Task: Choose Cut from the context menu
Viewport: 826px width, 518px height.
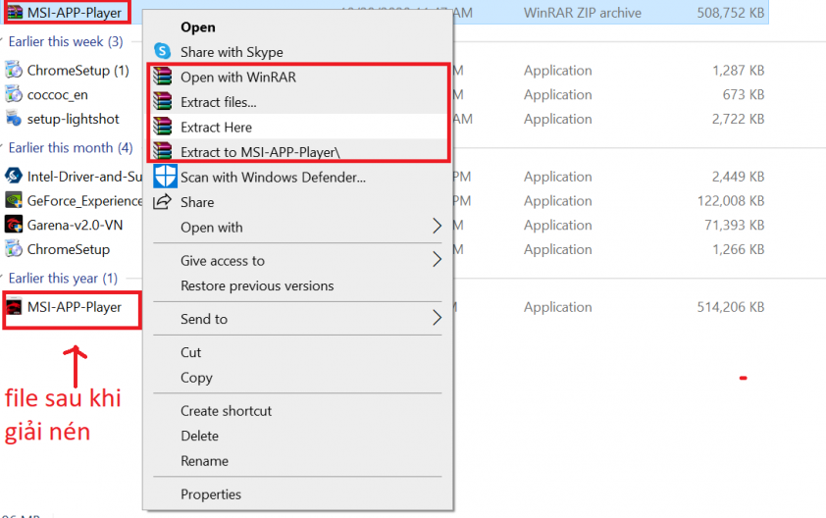Action: [190, 352]
